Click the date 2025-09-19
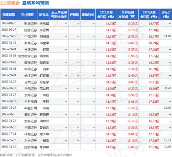This screenshot has height=157, width=172. click(9, 36)
